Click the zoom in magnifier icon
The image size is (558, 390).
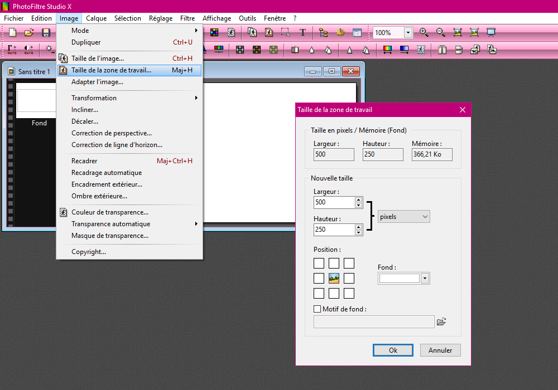(x=424, y=32)
